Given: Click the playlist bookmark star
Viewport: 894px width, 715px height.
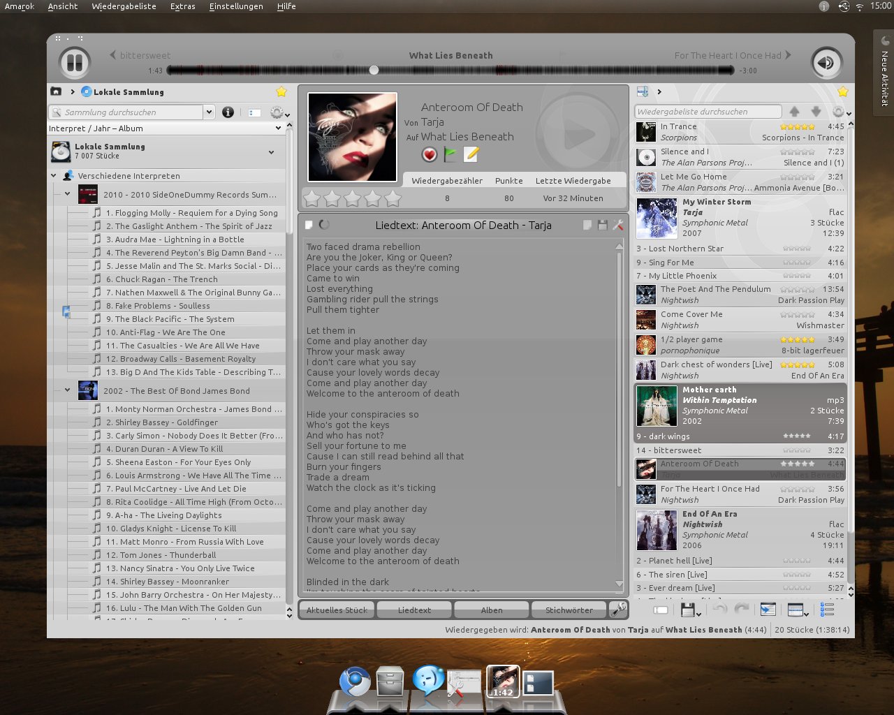Looking at the screenshot, I should tap(843, 91).
